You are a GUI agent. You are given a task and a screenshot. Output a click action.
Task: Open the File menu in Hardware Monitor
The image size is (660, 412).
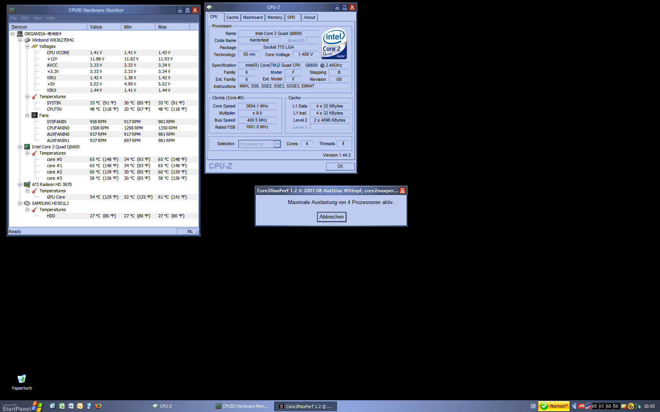(x=13, y=18)
